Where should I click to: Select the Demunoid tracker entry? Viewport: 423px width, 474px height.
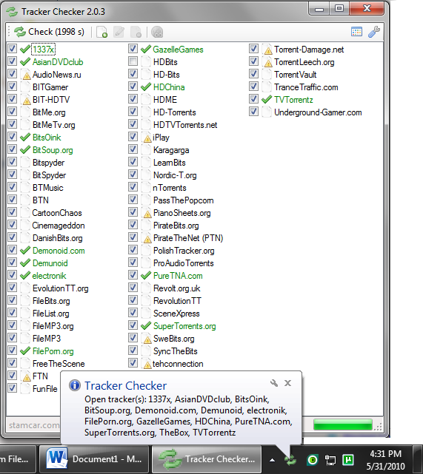point(50,263)
